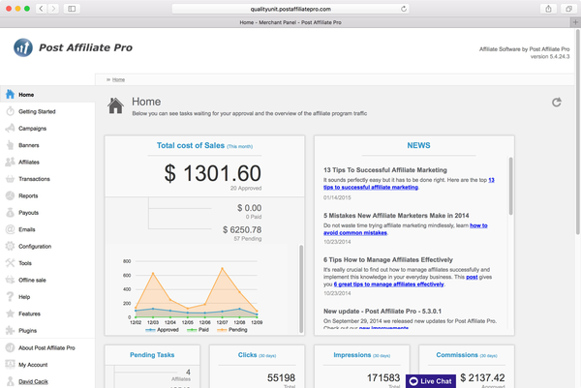Click the Campaigns megaphone icon in sidebar
The image size is (581, 388).
click(10, 128)
